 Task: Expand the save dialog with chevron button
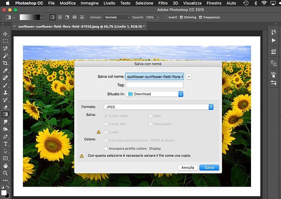click(189, 76)
